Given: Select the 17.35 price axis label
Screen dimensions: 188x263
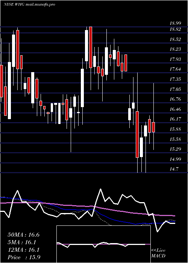Looking at the screenshot, I should [175, 79].
